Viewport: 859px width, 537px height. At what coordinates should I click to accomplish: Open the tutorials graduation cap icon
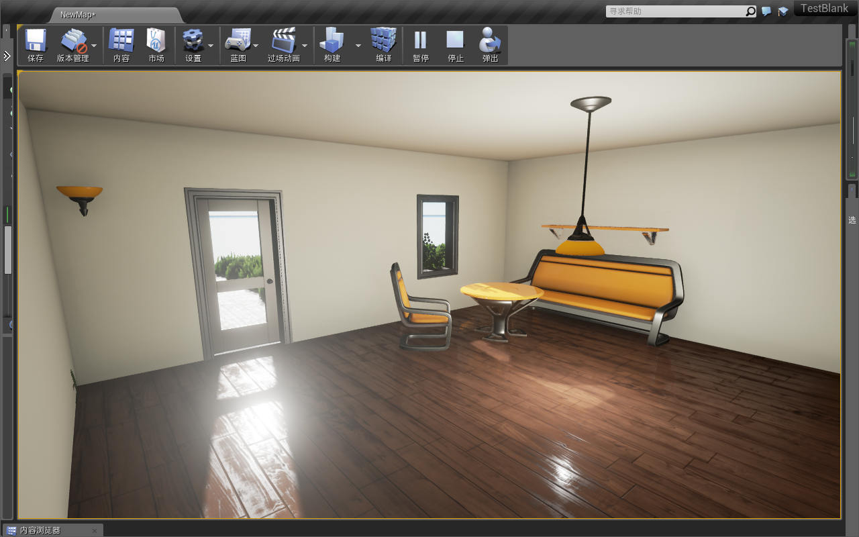(x=782, y=11)
